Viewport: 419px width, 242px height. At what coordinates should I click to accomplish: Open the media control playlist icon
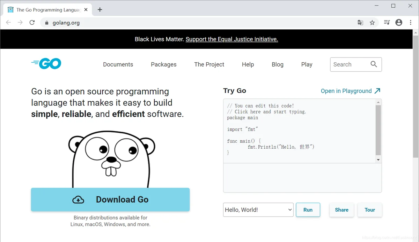click(387, 23)
